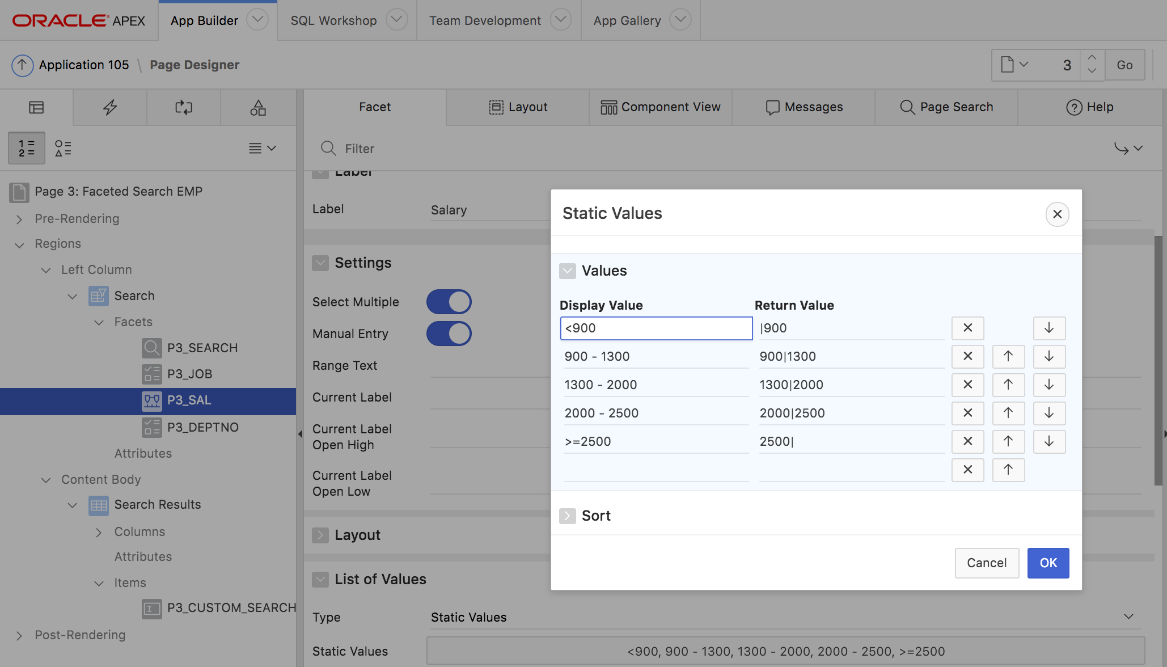
Task: Toggle off Select Multiple switch
Action: [449, 302]
